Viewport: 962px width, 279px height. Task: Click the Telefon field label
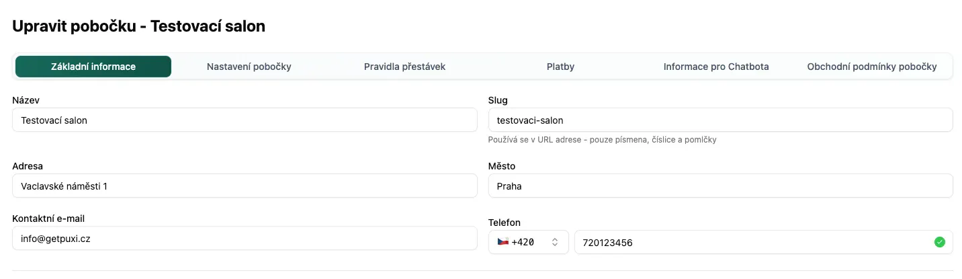click(x=505, y=223)
